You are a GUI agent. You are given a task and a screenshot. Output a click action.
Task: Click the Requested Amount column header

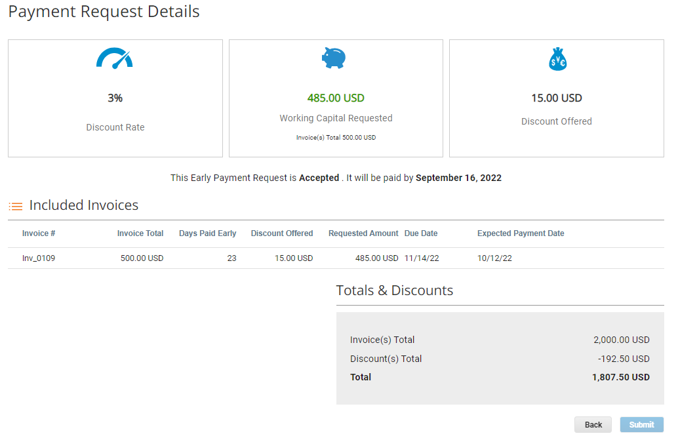(x=363, y=233)
